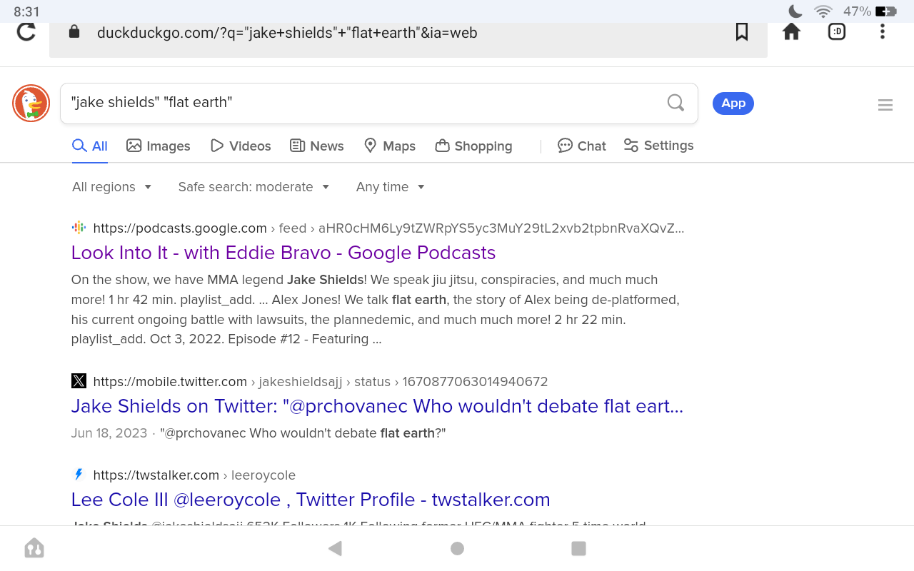The height and width of the screenshot is (571, 914).
Task: Open the DuckDuckGo hamburger menu
Action: [x=885, y=106]
